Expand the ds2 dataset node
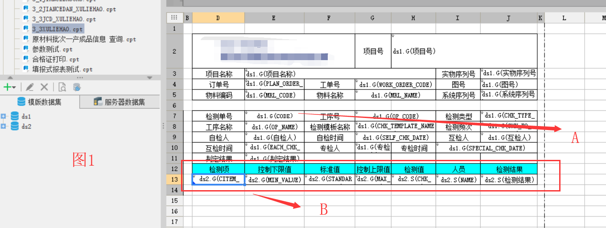This screenshot has height=228, width=606. [x=4, y=126]
